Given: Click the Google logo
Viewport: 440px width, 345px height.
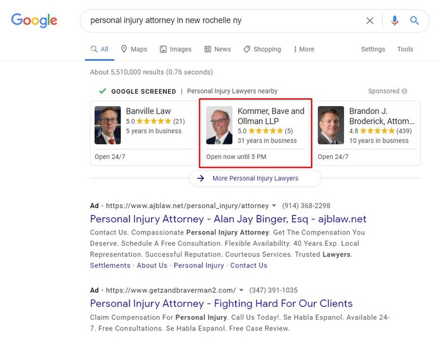Looking at the screenshot, I should point(34,21).
